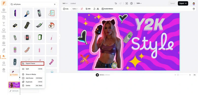Rotate the selected element icon
The height and width of the screenshot is (95, 198).
point(94,9)
